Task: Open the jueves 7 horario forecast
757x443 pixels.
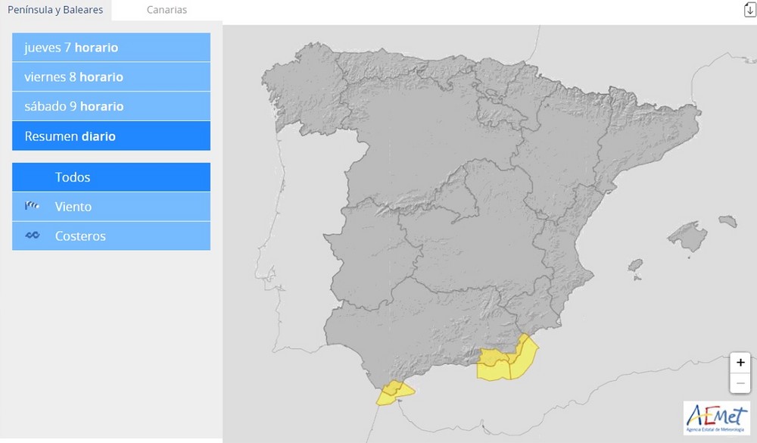Action: click(111, 47)
